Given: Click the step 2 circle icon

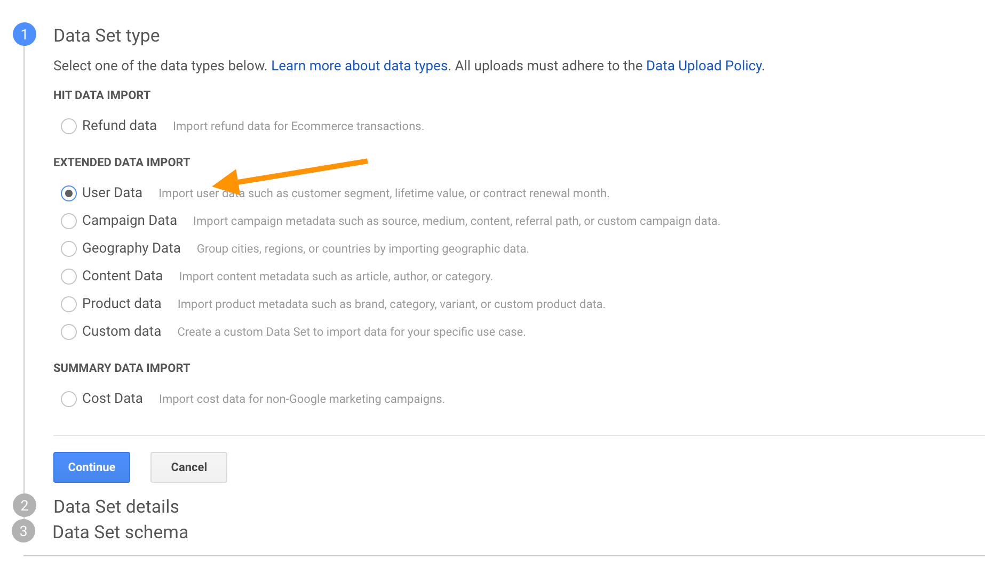Looking at the screenshot, I should coord(24,506).
